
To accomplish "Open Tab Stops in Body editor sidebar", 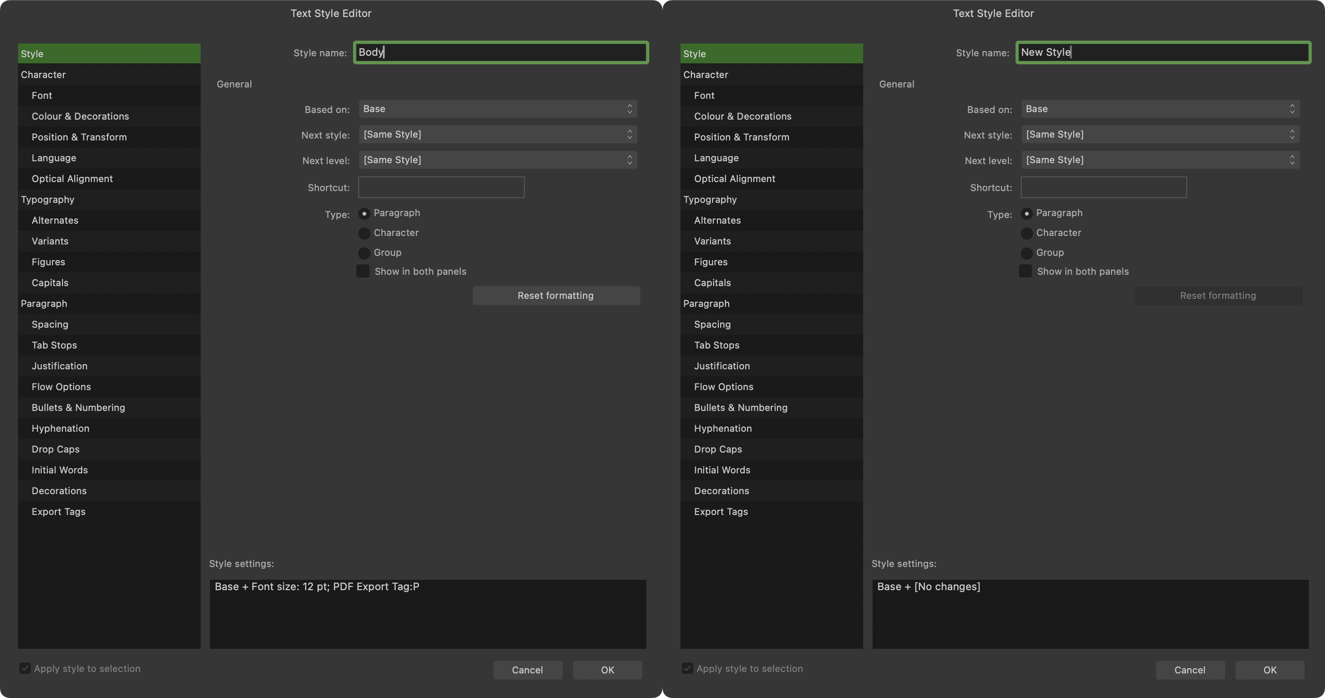I will click(x=109, y=345).
